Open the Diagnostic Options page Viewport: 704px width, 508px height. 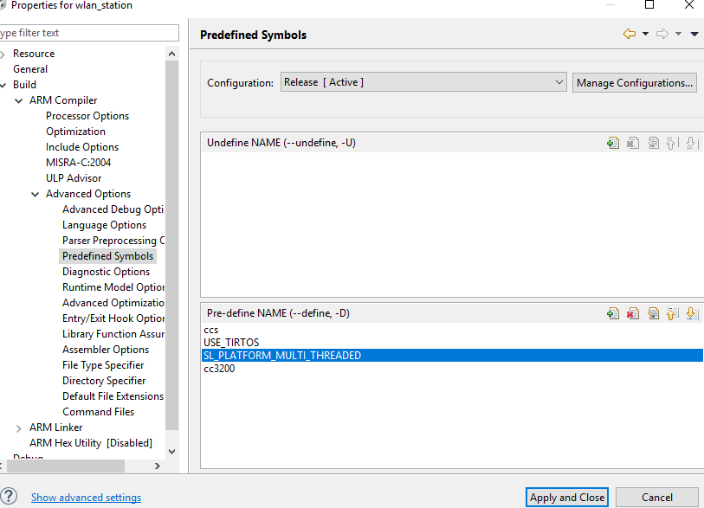click(106, 272)
